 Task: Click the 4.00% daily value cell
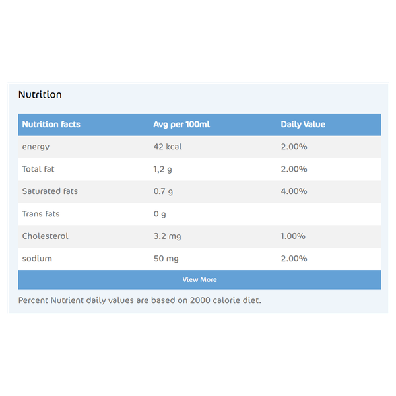tap(294, 191)
